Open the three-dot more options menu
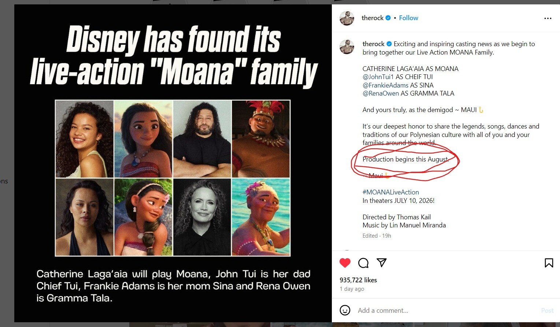The image size is (560, 327). coord(548,18)
